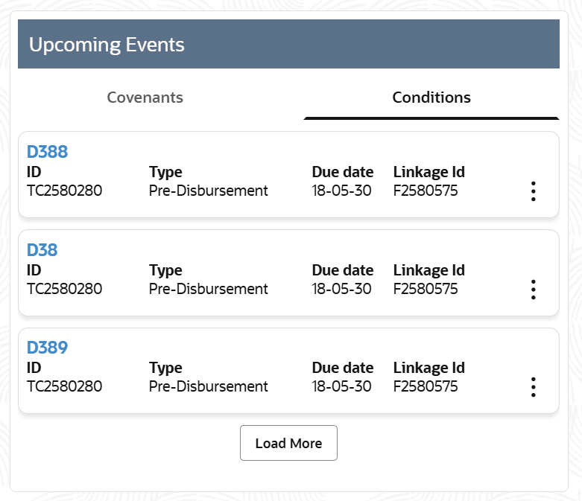Viewport: 582px width, 501px height.
Task: Select the Conditions tab
Action: [x=431, y=98]
